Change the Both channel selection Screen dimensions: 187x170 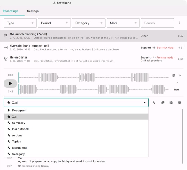click(177, 90)
